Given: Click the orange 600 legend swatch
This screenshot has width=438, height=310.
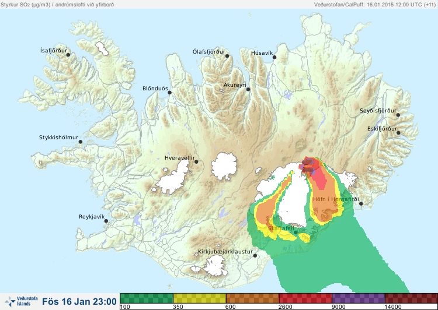Looking at the screenshot, I should click(x=252, y=298).
